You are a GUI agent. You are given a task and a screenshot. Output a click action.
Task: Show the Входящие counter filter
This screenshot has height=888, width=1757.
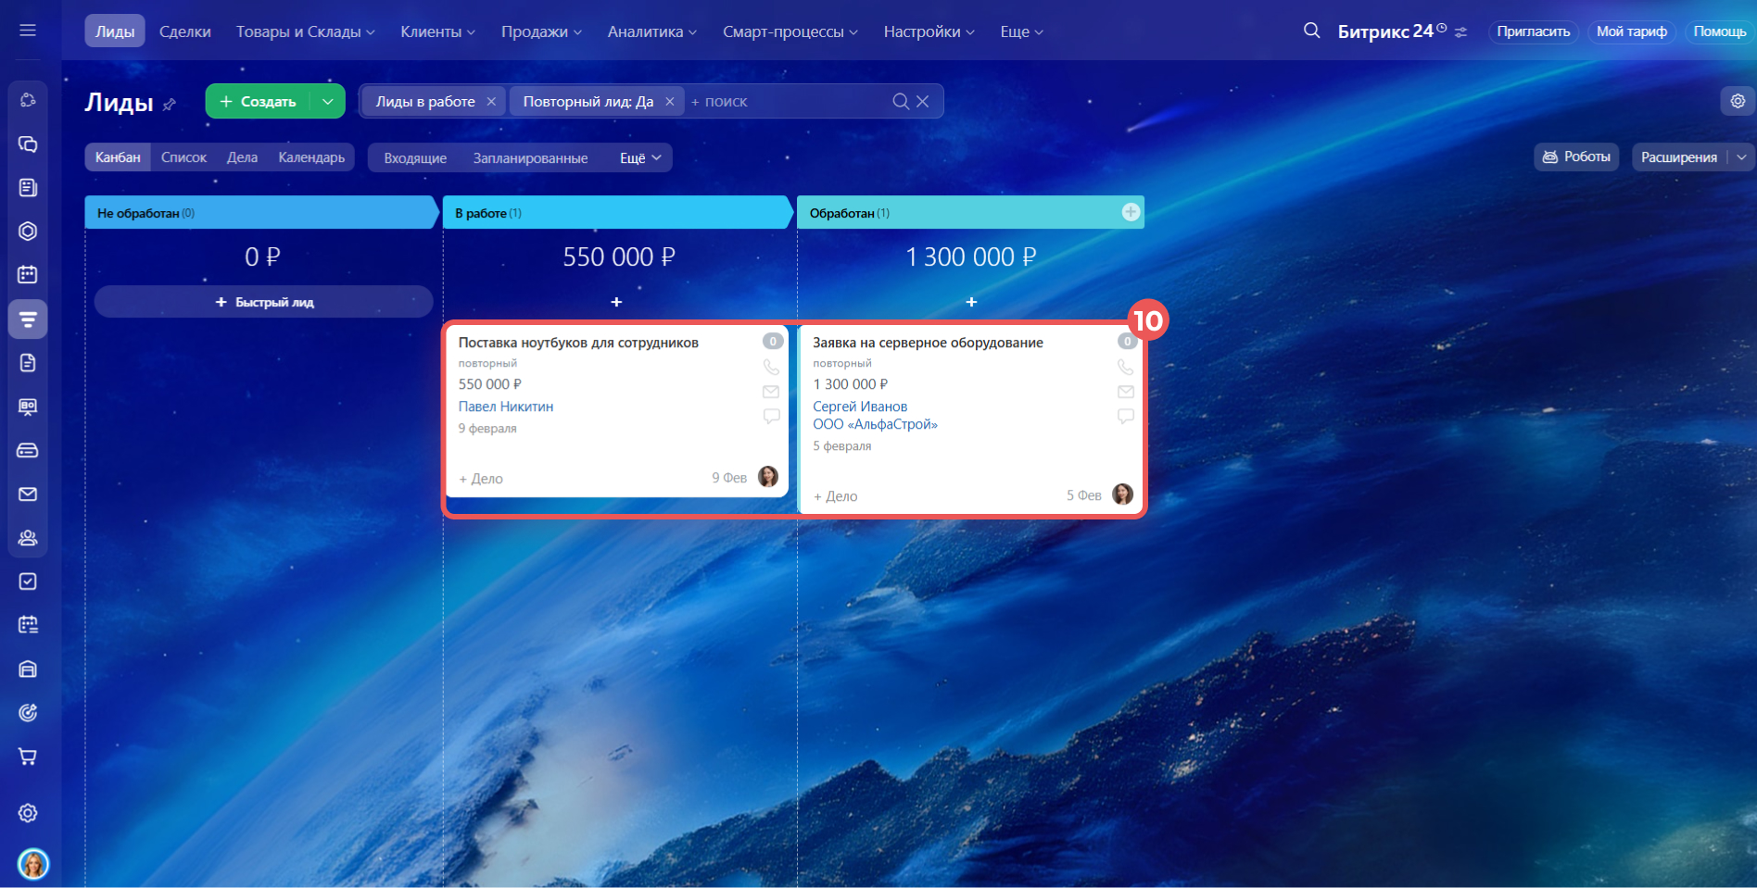point(415,158)
